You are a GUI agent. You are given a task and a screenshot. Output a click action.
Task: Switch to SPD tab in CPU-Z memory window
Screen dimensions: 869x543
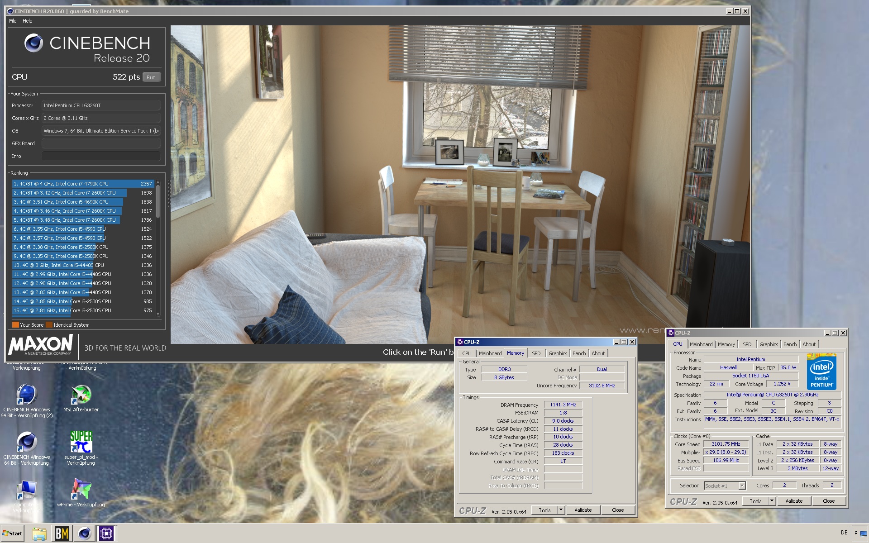(x=536, y=353)
